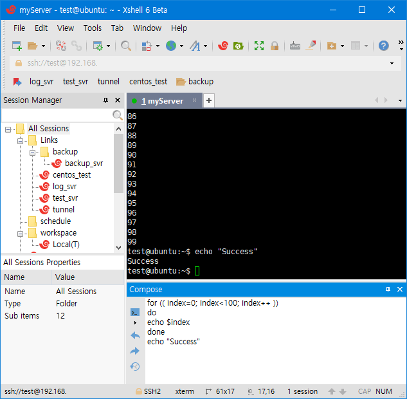Click the full screen toolbar icon
407x399 pixels.
point(259,46)
